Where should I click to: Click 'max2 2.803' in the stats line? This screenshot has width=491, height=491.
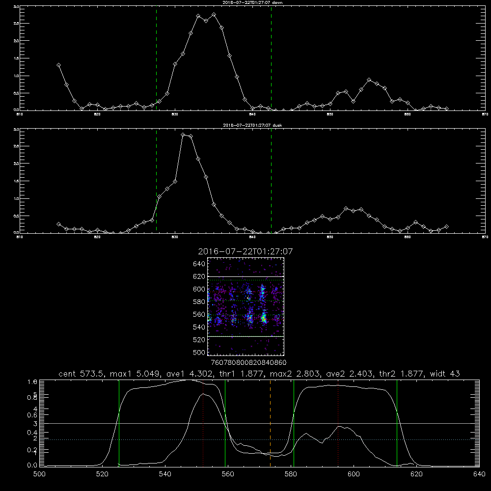point(295,374)
